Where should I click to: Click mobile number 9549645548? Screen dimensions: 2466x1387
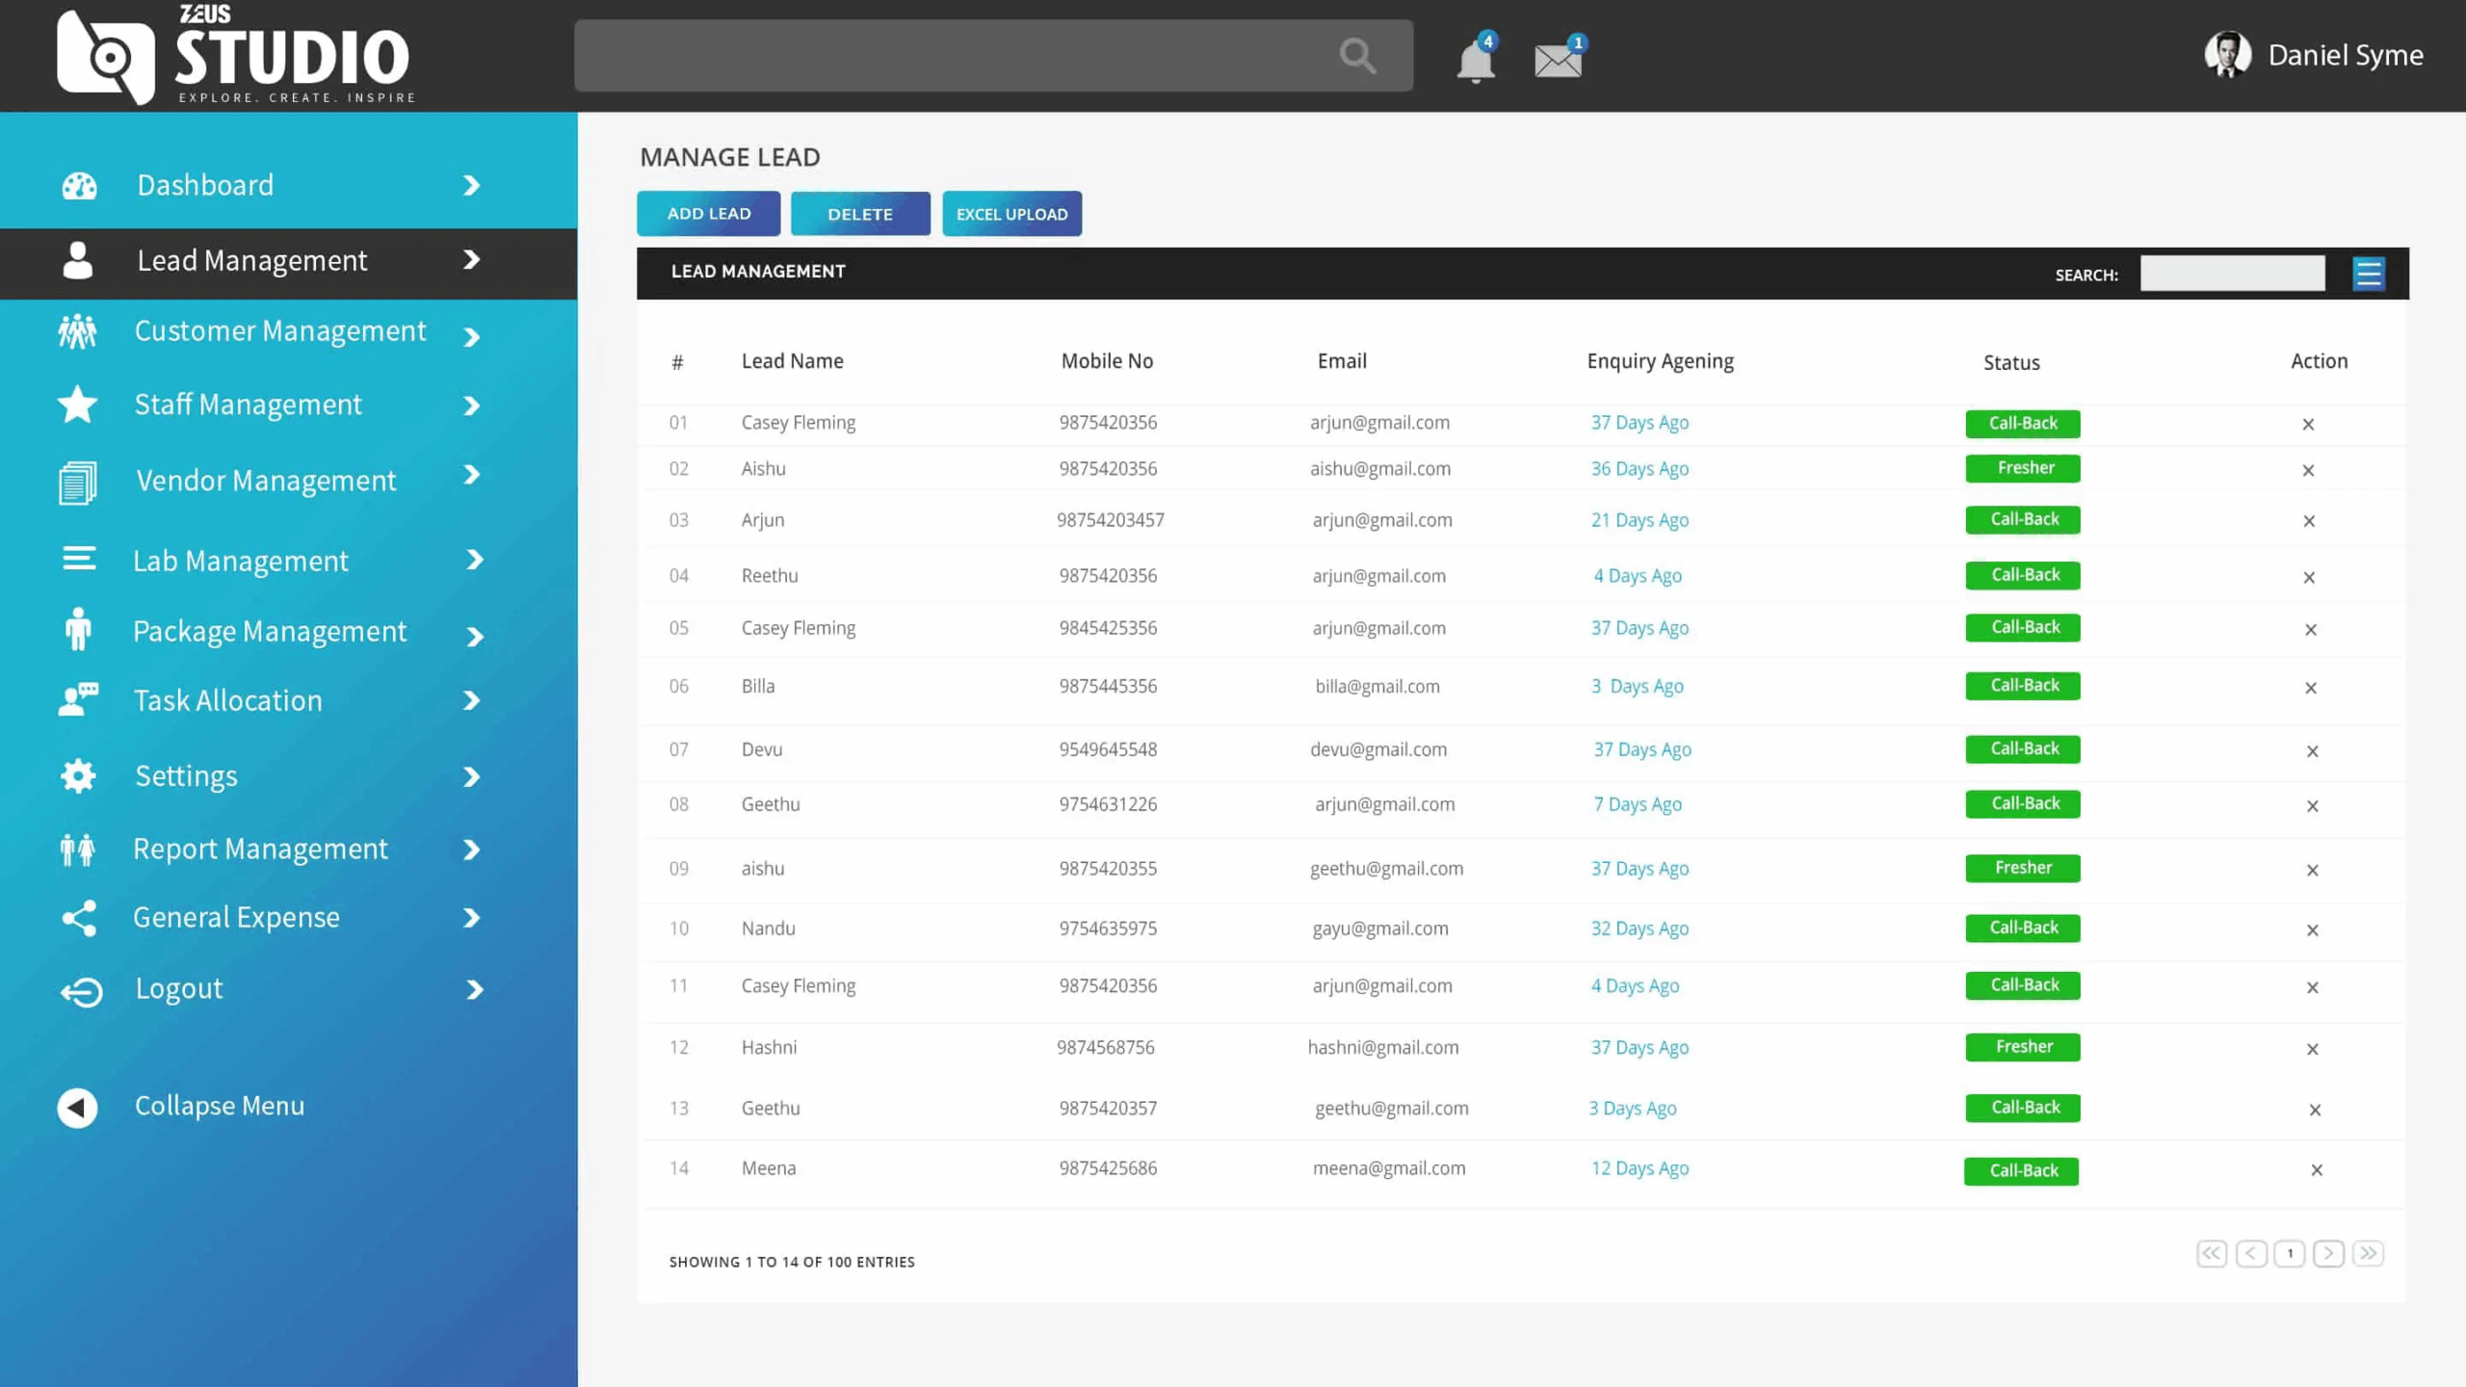(x=1108, y=749)
